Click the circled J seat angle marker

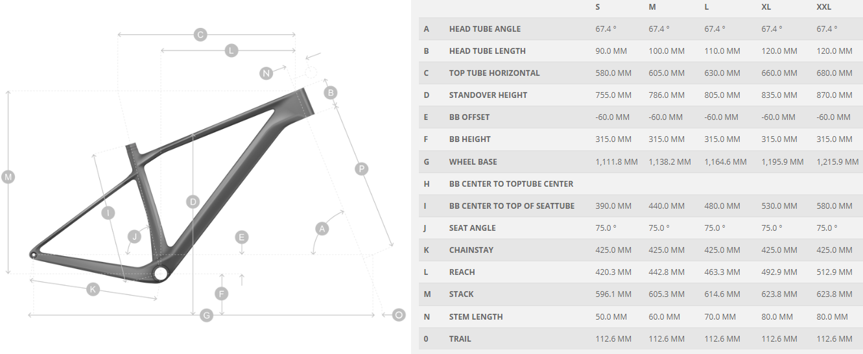click(134, 236)
